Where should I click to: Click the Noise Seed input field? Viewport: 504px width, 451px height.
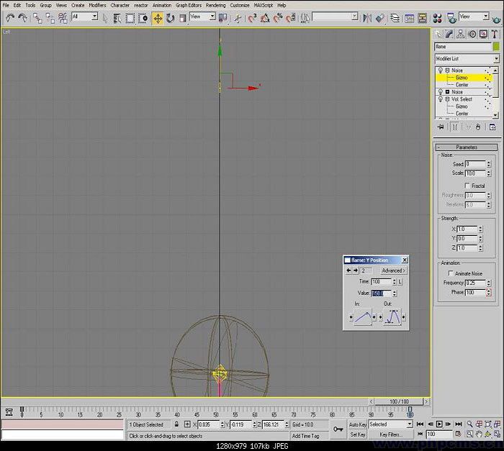(475, 164)
